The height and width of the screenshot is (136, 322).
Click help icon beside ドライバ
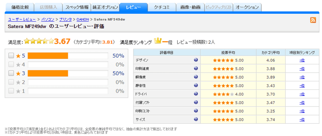(x=196, y=94)
